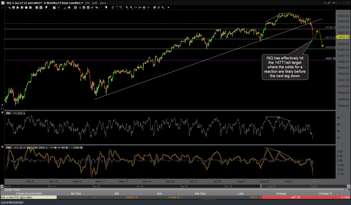Click the settings gear in title bar
This screenshot has width=351, height=205.
click(325, 3)
